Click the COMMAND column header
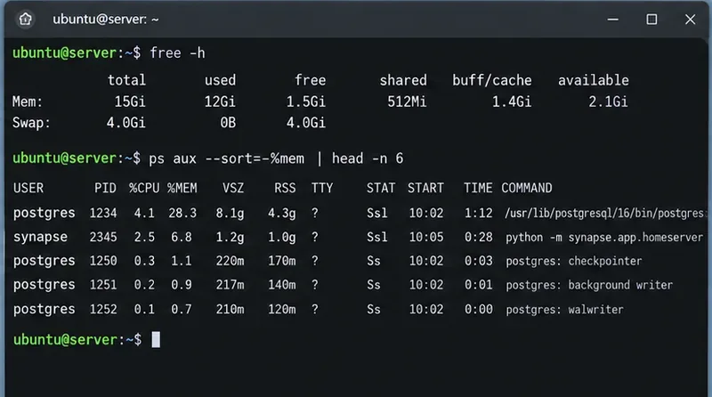Image resolution: width=712 pixels, height=397 pixels. (527, 188)
